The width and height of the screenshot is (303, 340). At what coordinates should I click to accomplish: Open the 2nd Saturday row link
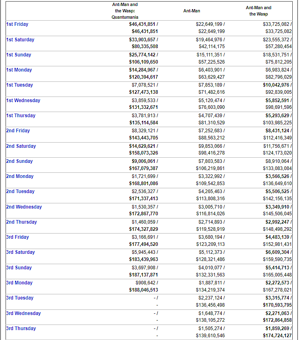[21, 146]
